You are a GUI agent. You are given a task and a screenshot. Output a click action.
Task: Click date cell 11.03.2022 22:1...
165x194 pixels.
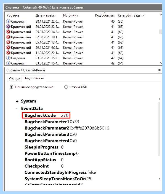pos(47,53)
